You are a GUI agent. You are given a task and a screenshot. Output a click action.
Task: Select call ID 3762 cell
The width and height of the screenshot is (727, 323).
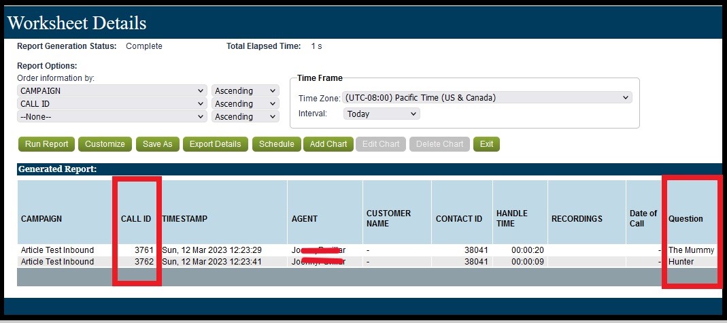click(143, 262)
